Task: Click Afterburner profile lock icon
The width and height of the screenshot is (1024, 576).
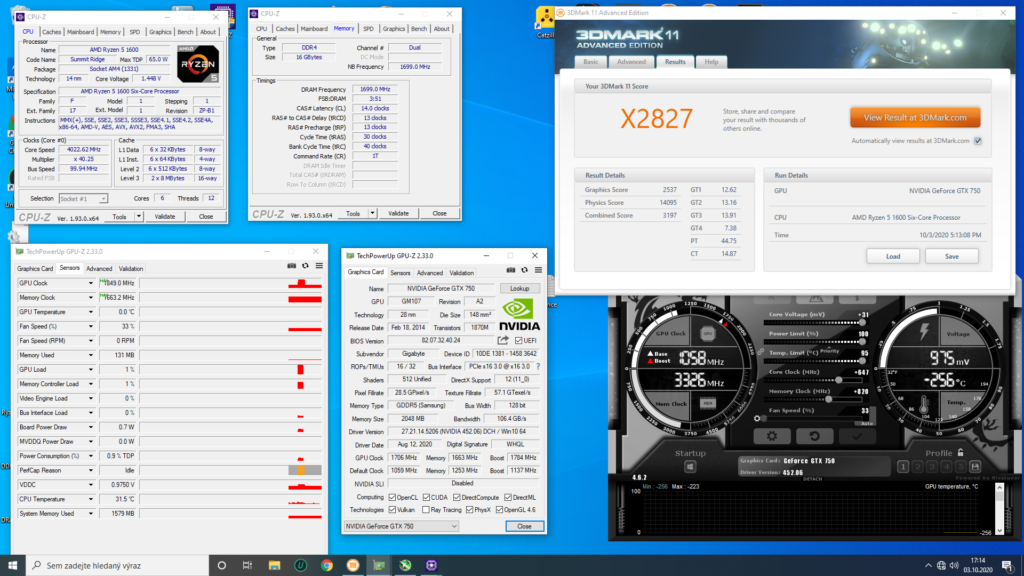Action: pos(961,452)
